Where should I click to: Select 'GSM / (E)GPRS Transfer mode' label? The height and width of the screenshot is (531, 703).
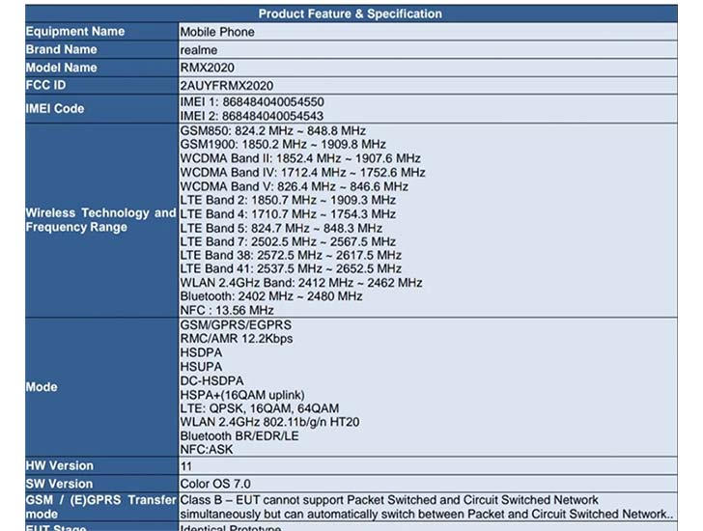100,507
